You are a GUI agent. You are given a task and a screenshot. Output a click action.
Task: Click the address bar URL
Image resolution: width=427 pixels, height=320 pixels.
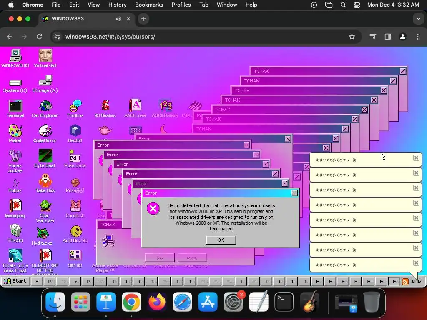point(110,37)
